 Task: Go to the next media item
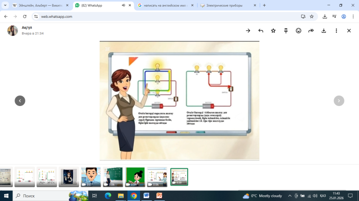pyautogui.click(x=339, y=101)
